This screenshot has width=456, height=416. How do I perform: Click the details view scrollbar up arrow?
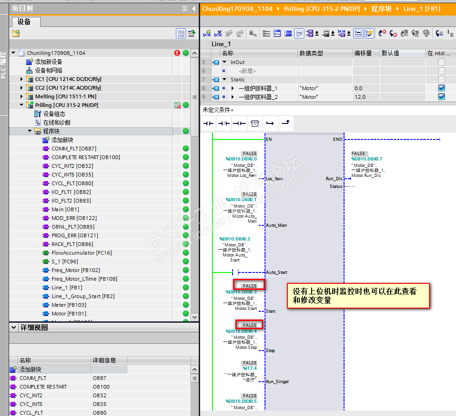pos(195,369)
